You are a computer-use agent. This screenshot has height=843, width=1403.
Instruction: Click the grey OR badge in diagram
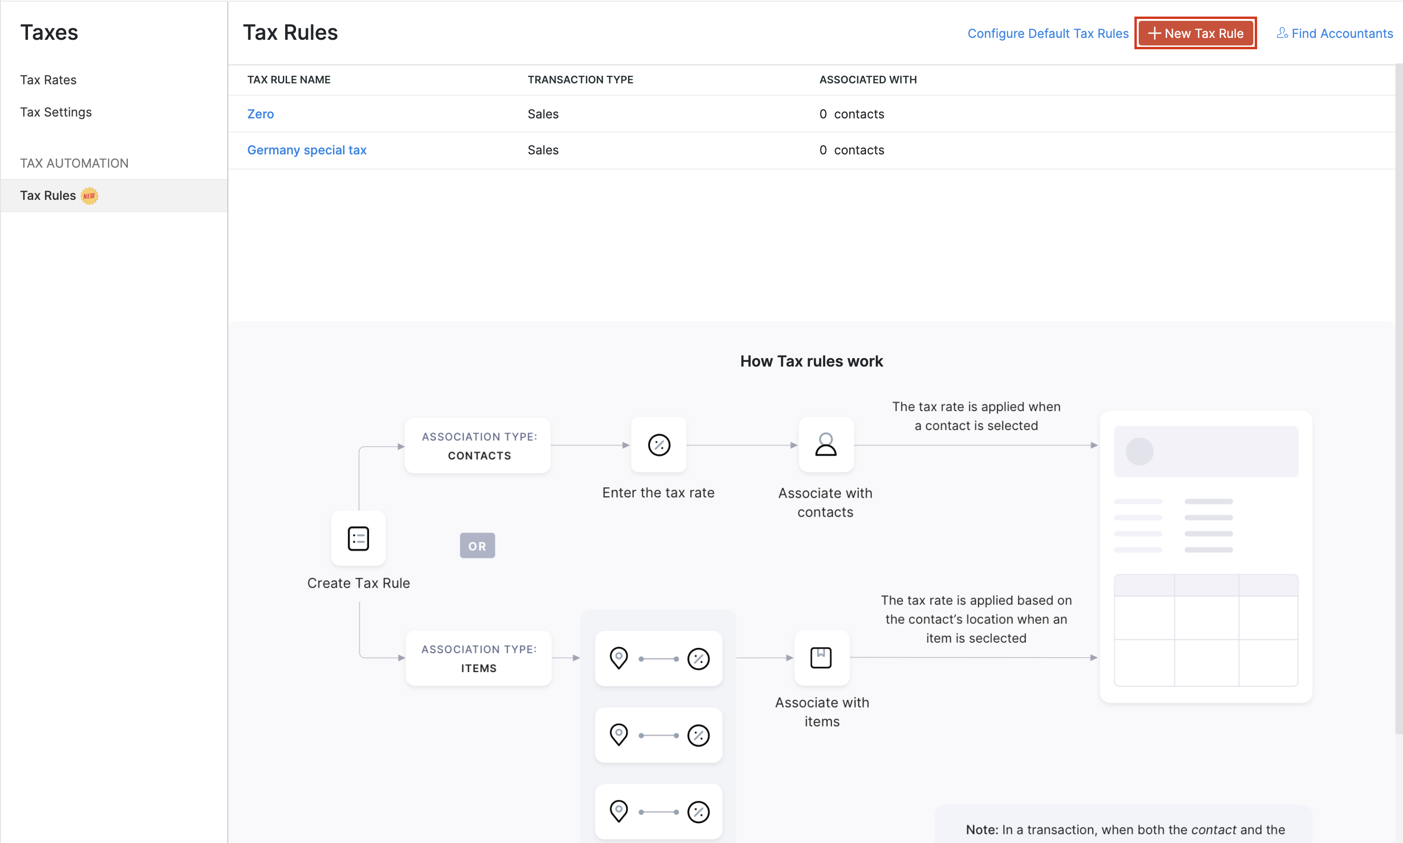477,545
